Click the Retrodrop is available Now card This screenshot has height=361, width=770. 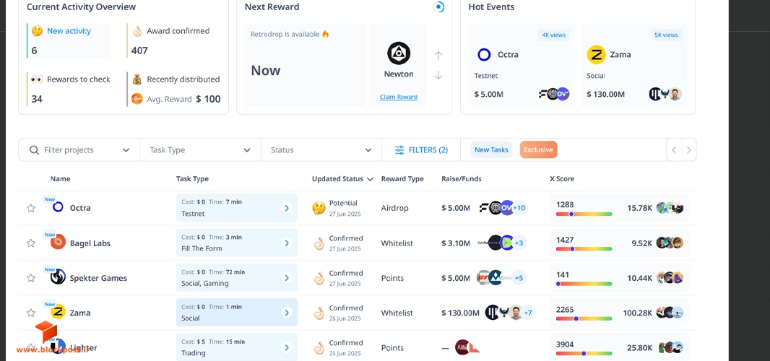[305, 65]
